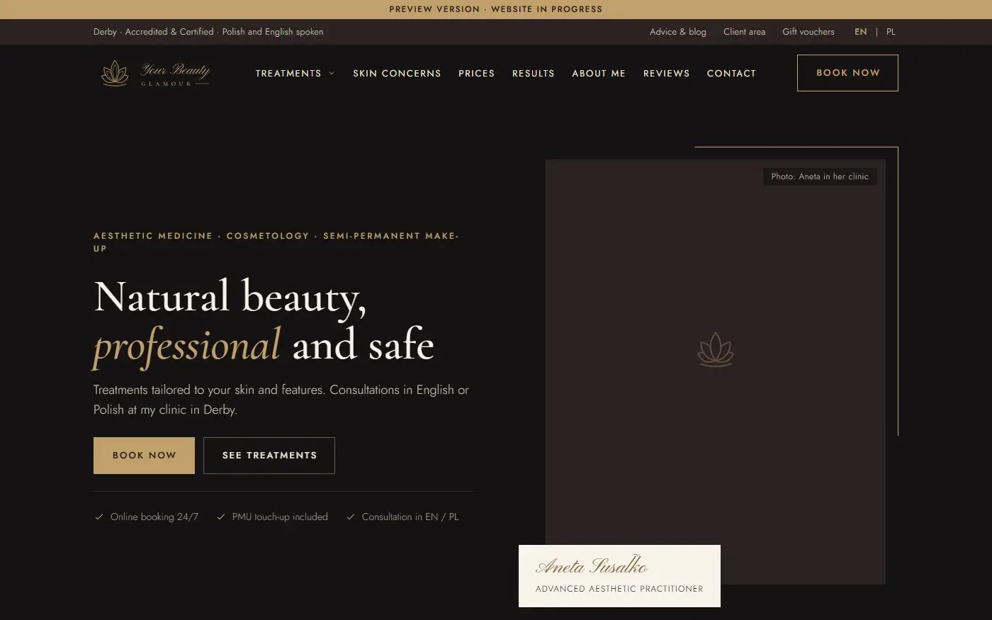Viewport: 992px width, 620px height.
Task: Open the Skin Concerns menu item
Action: (397, 74)
